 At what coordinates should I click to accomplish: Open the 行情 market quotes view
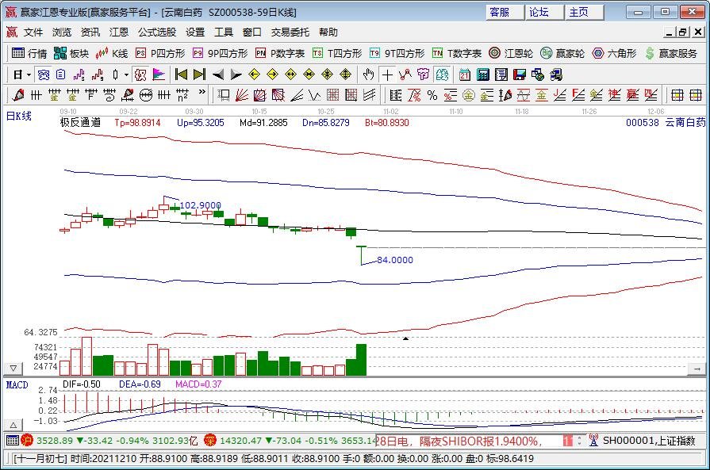pos(30,53)
